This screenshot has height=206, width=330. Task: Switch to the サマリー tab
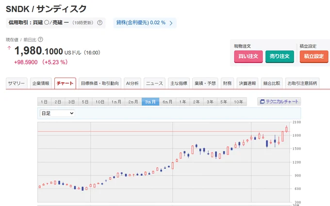(16, 83)
